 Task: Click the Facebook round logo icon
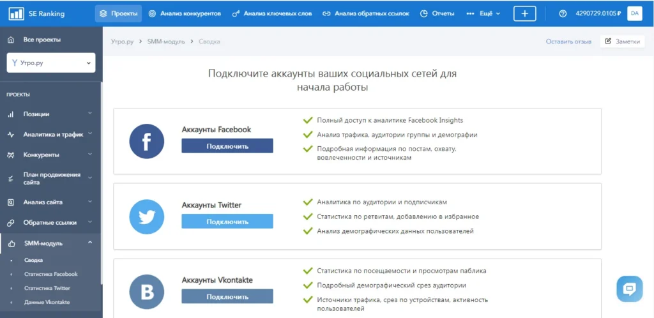tap(146, 141)
